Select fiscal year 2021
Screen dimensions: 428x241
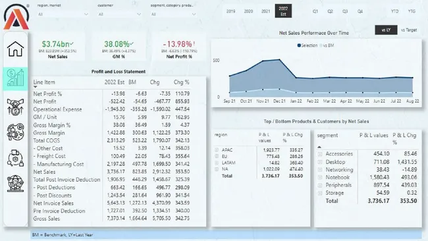265,11
